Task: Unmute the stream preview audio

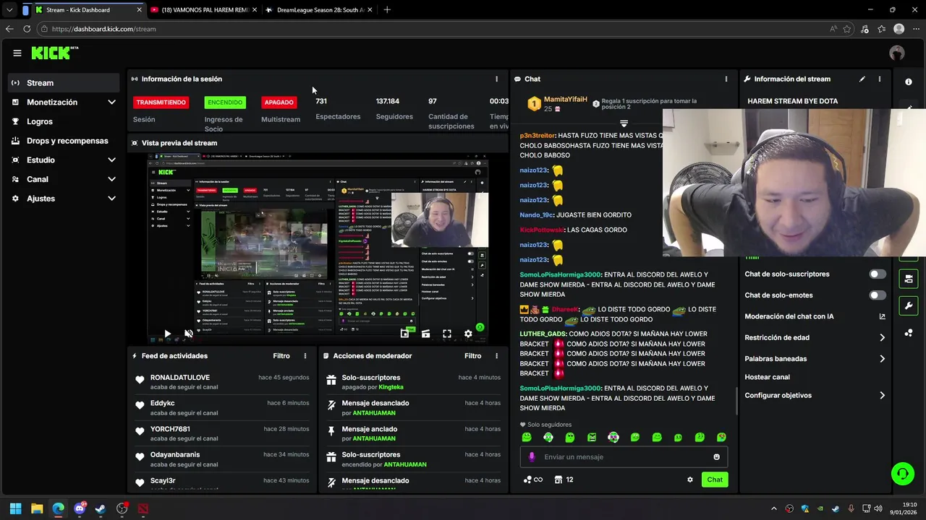Action: coord(189,334)
